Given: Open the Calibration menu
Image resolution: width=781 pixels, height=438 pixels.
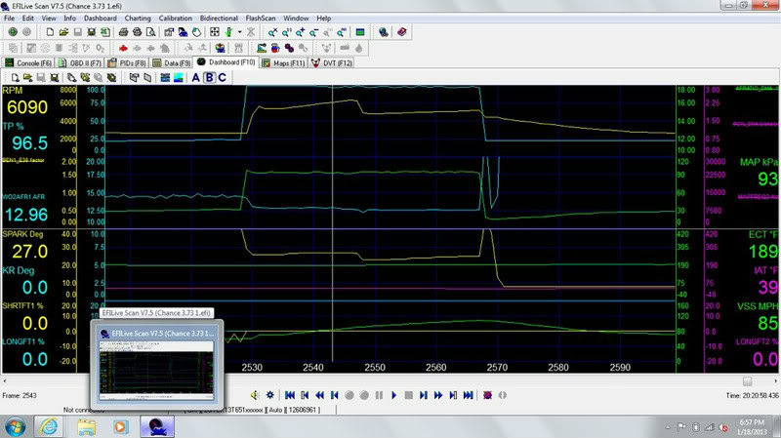Looking at the screenshot, I should [175, 18].
